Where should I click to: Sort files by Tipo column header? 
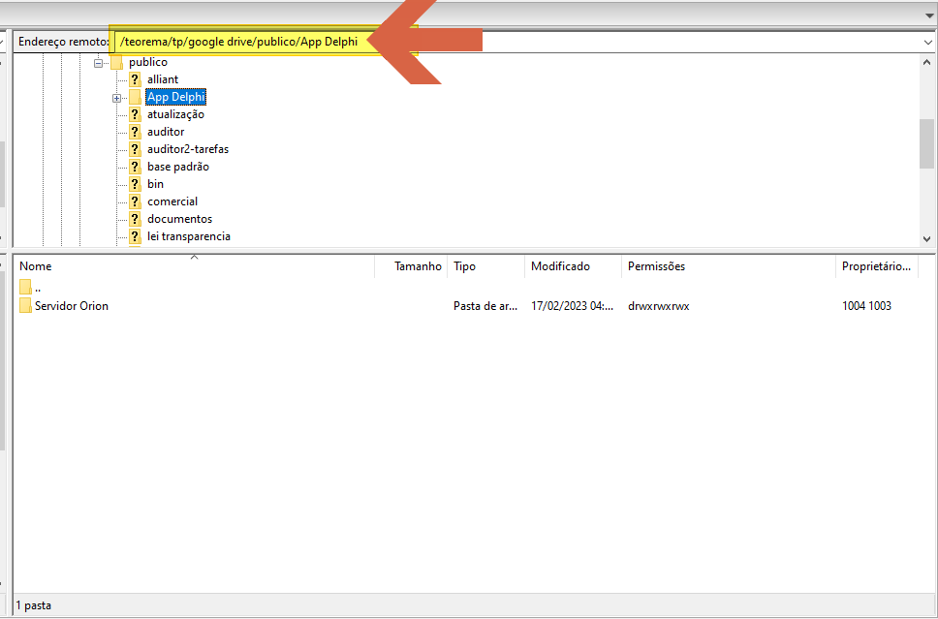pos(485,266)
